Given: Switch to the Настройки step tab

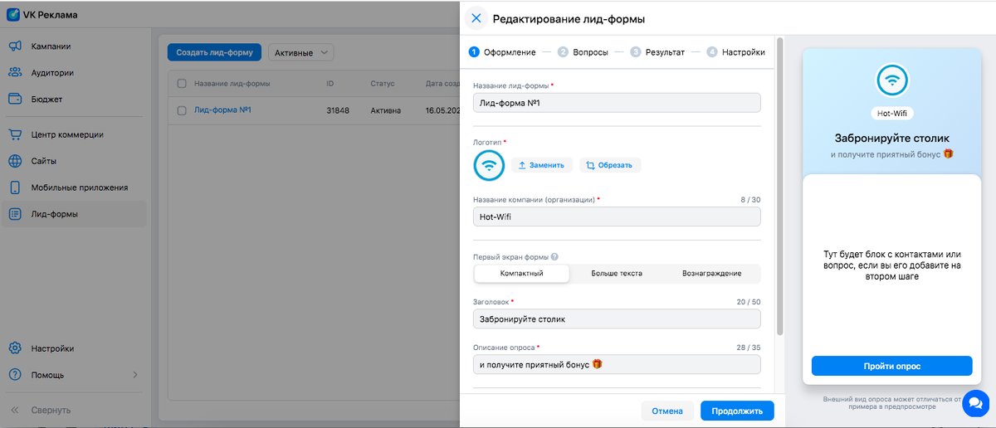Looking at the screenshot, I should point(735,51).
